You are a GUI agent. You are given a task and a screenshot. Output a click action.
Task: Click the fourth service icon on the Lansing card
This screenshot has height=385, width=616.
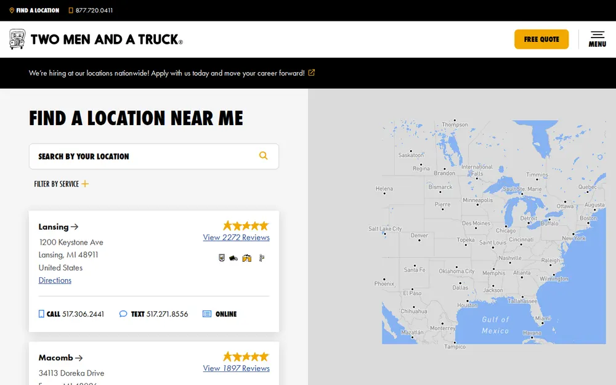pyautogui.click(x=262, y=258)
